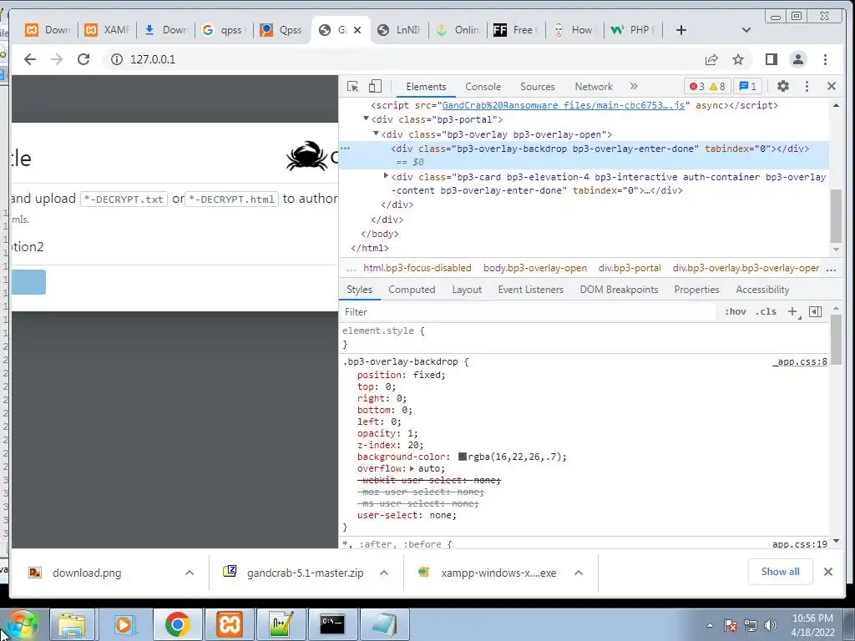Click Show all downloads button
Image resolution: width=855 pixels, height=641 pixels.
781,572
